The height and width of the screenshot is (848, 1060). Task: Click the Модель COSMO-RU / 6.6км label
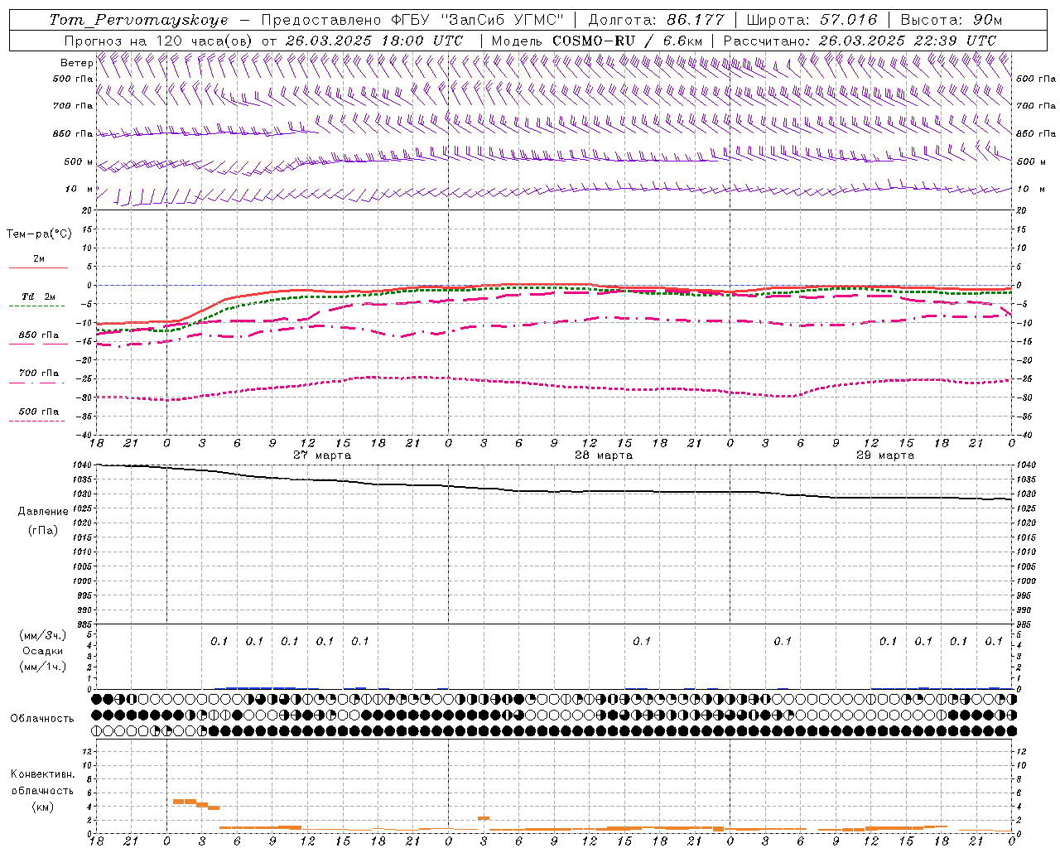pyautogui.click(x=597, y=41)
